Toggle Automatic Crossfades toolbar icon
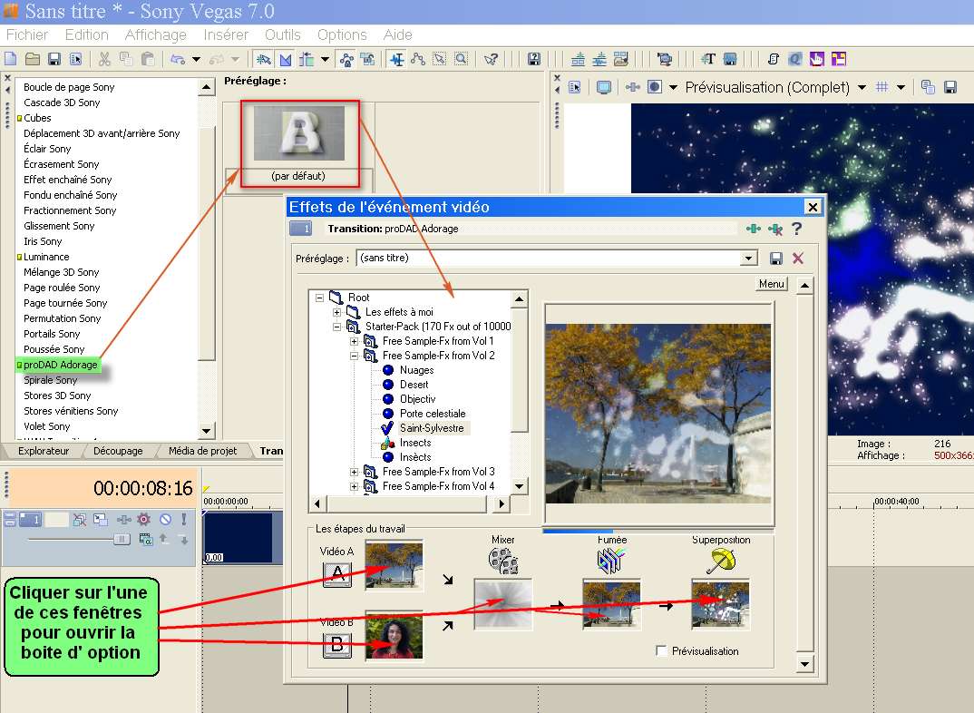The image size is (974, 713). (x=285, y=59)
